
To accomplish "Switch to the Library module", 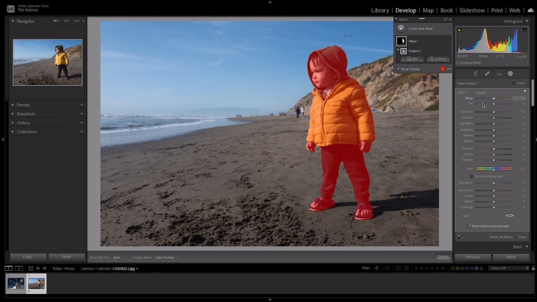I will click(379, 10).
